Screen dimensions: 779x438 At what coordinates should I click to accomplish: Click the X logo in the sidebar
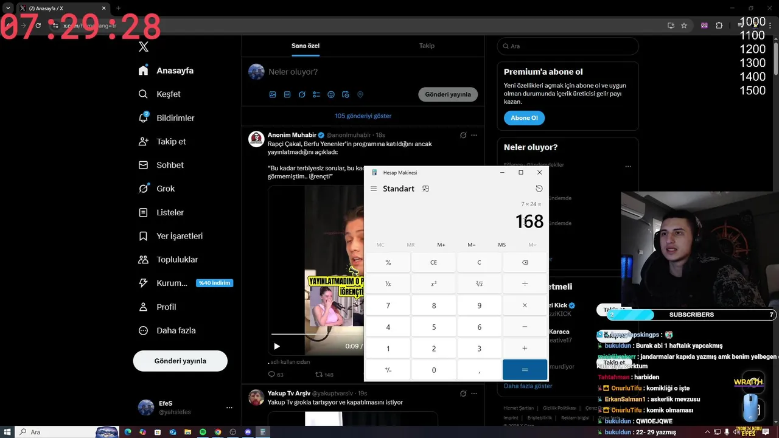pos(143,47)
